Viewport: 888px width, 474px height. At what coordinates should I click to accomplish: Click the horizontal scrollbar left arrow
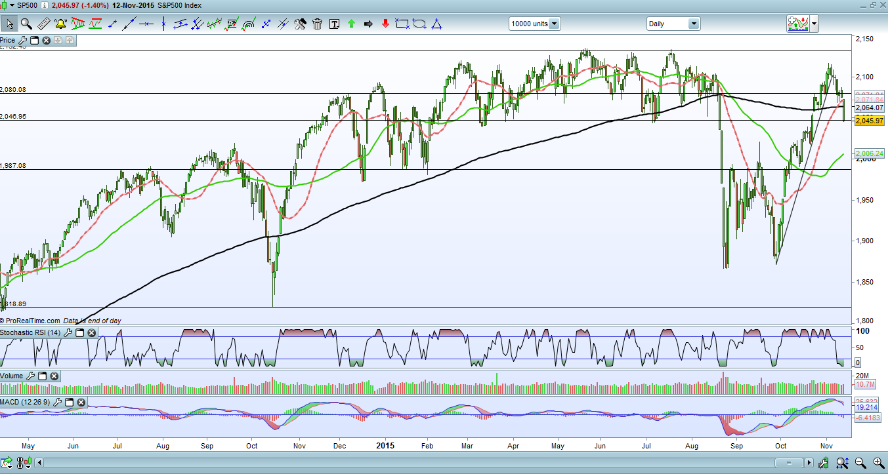click(40, 463)
